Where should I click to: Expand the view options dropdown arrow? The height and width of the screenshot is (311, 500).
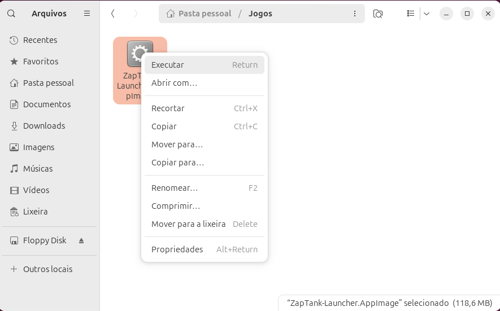pos(427,14)
